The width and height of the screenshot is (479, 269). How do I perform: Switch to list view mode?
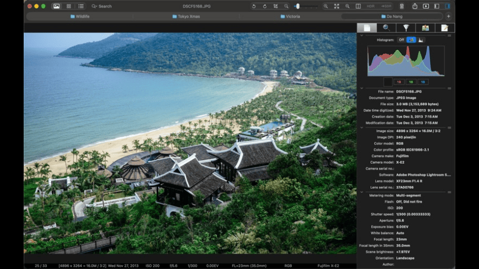coord(80,6)
